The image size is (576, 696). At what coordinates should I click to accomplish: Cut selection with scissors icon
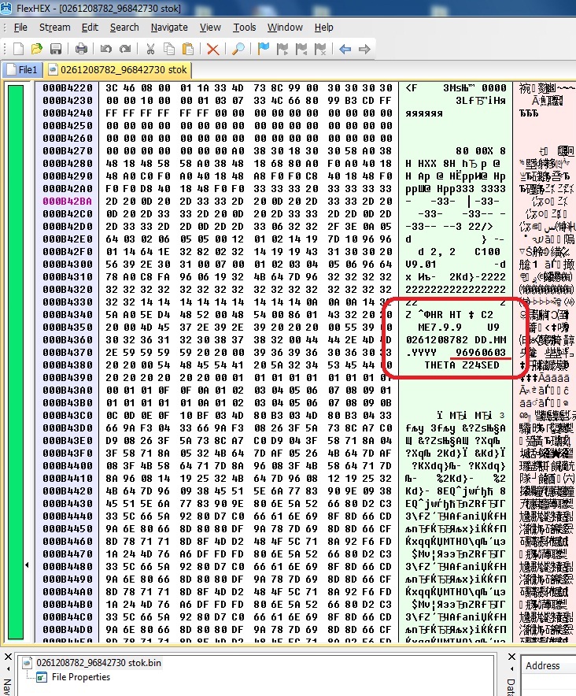[x=150, y=49]
